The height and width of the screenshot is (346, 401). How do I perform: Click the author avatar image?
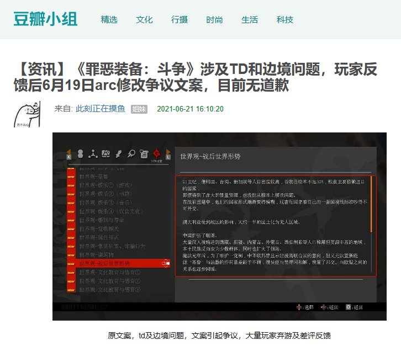pos(27,114)
